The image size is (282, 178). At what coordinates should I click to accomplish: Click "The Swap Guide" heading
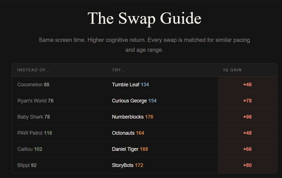(144, 19)
